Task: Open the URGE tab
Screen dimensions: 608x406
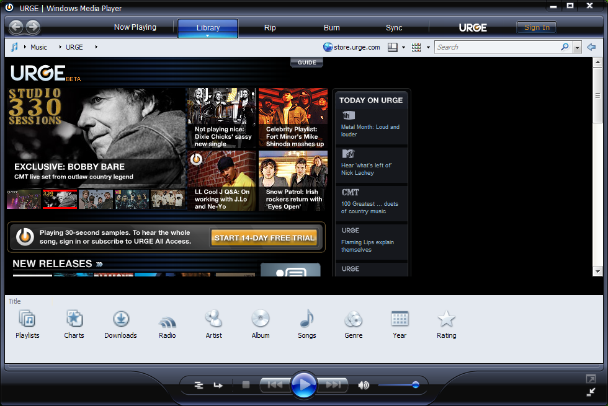Action: click(x=473, y=27)
